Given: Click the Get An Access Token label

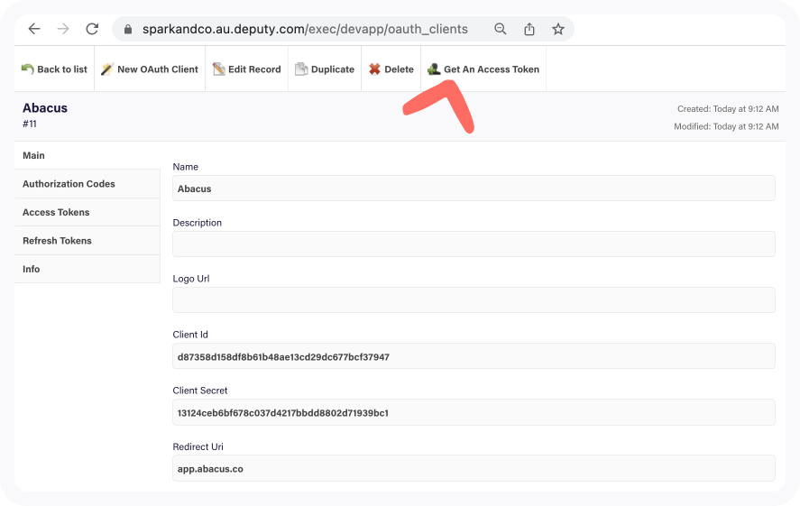Looking at the screenshot, I should (492, 69).
